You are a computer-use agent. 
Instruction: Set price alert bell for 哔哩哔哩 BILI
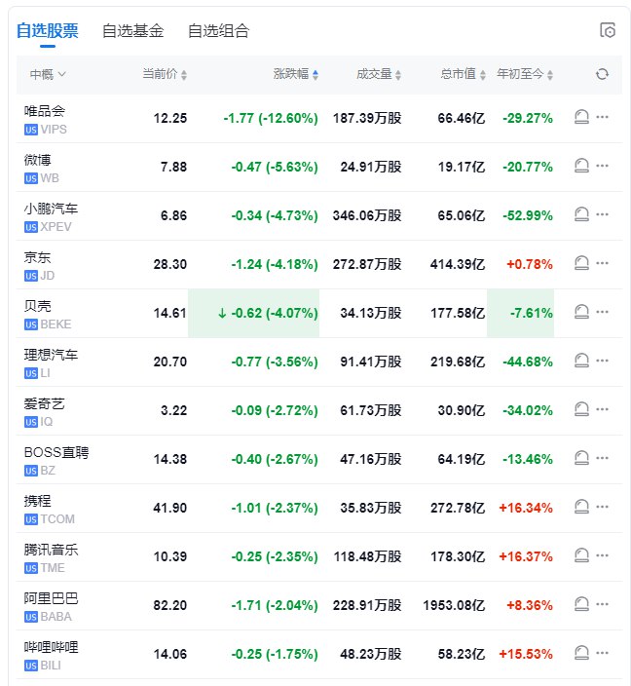pos(581,653)
